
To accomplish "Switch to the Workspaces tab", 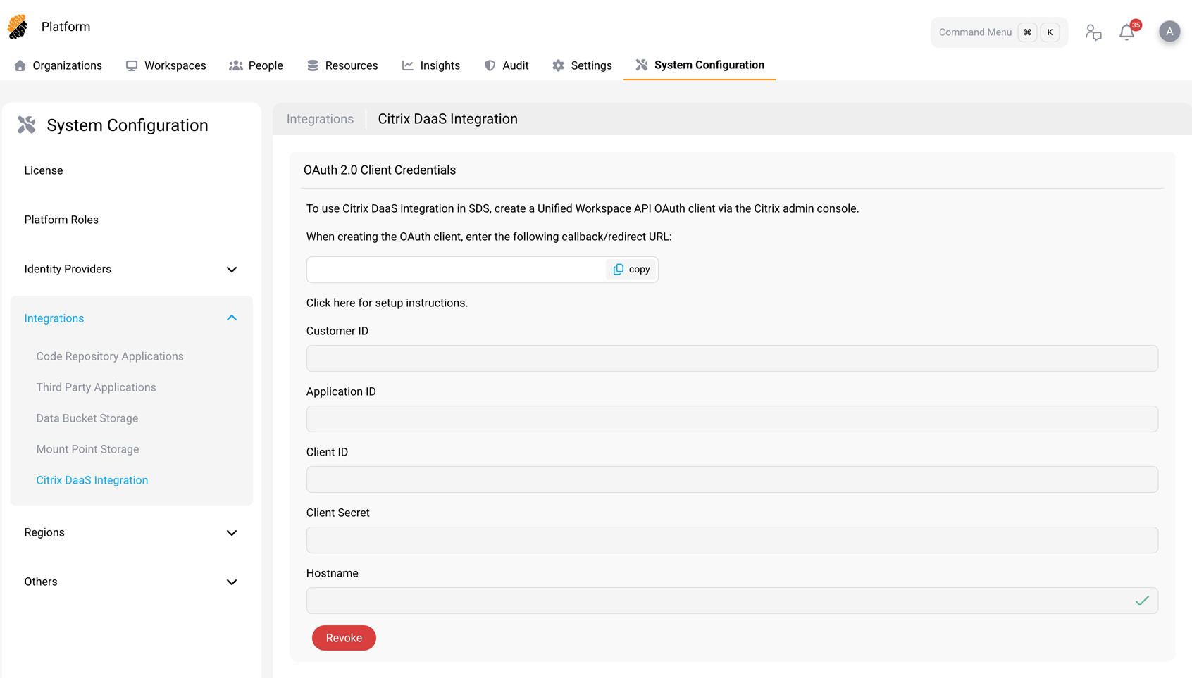I will click(166, 65).
